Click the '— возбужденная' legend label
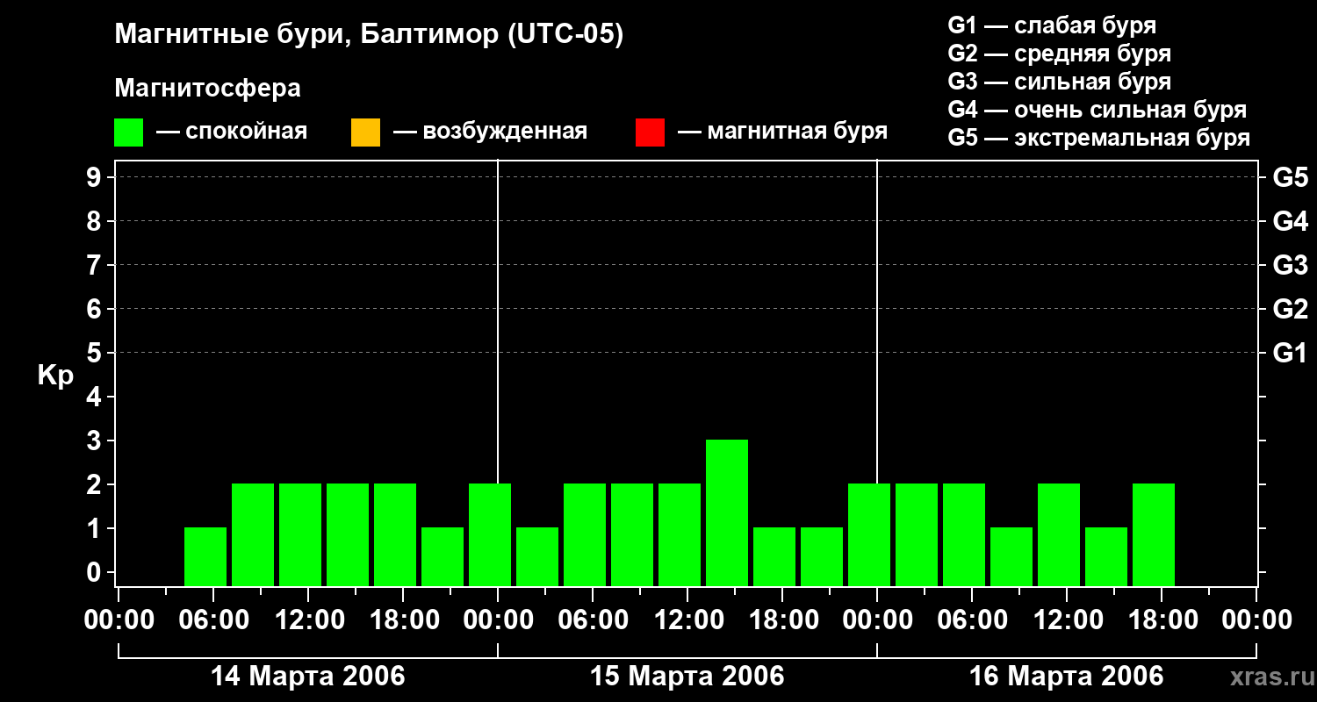This screenshot has width=1317, height=702. coord(490,133)
